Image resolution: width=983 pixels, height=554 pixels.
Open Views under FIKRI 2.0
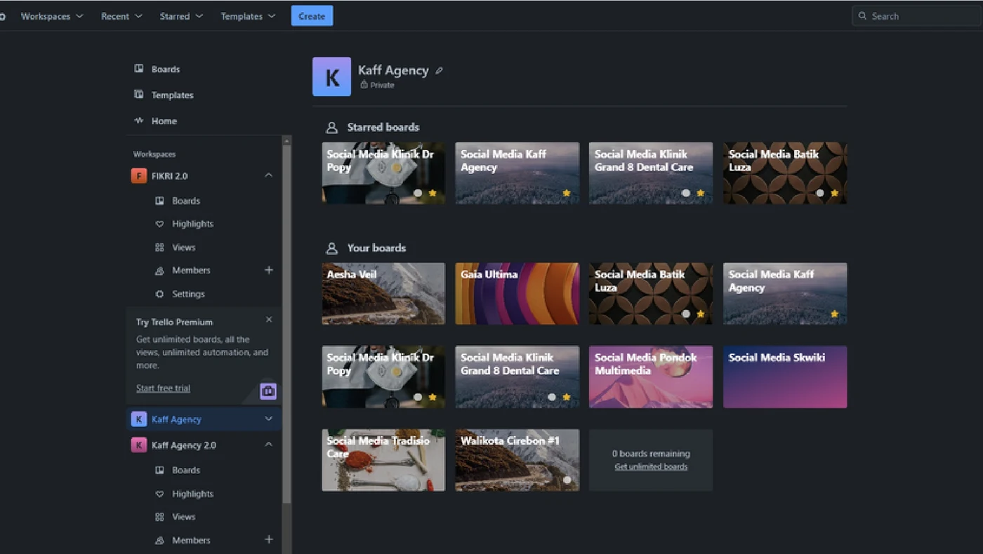click(x=183, y=248)
